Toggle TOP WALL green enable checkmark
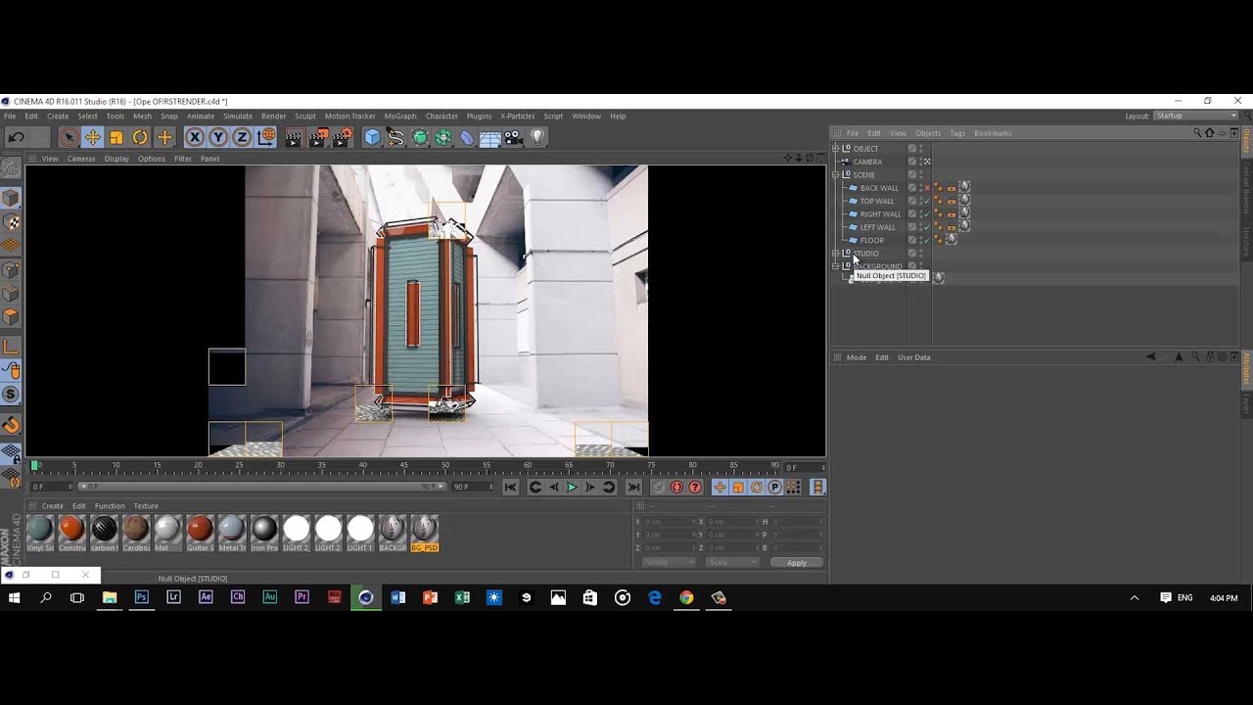This screenshot has height=705, width=1253. 927,201
